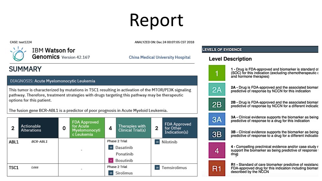Select the green level 1 evidence swatch
The height and width of the screenshot is (181, 322).
(x=217, y=73)
